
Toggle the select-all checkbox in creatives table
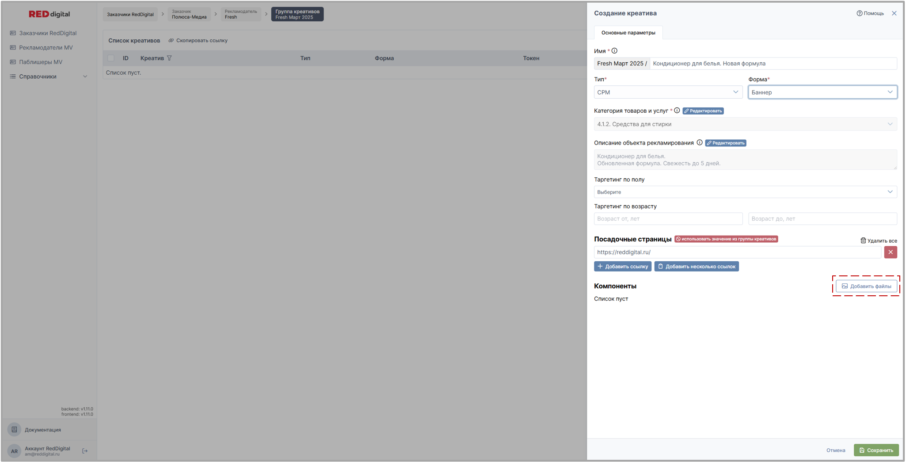coord(111,58)
